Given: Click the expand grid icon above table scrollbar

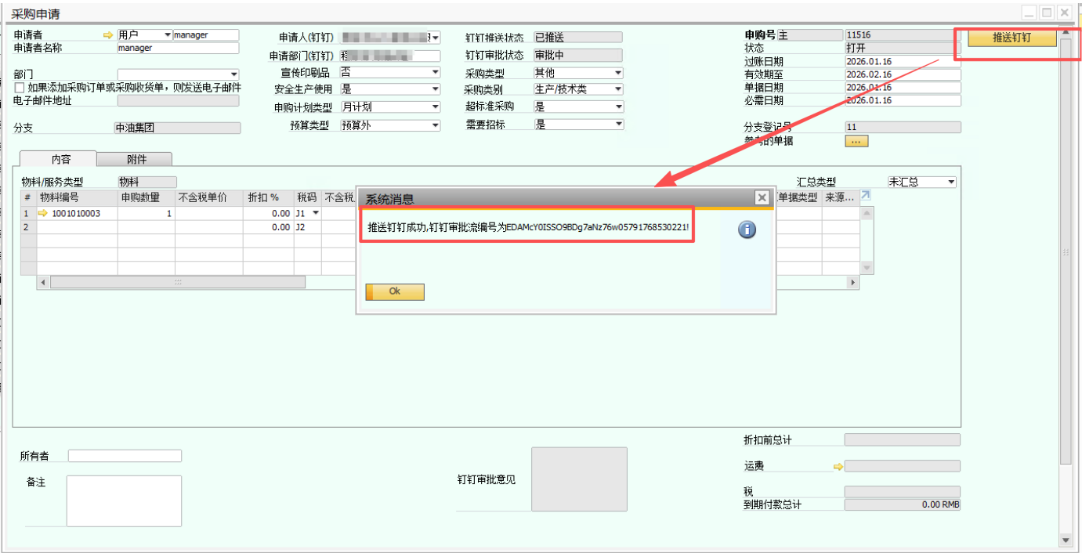Looking at the screenshot, I should 866,196.
